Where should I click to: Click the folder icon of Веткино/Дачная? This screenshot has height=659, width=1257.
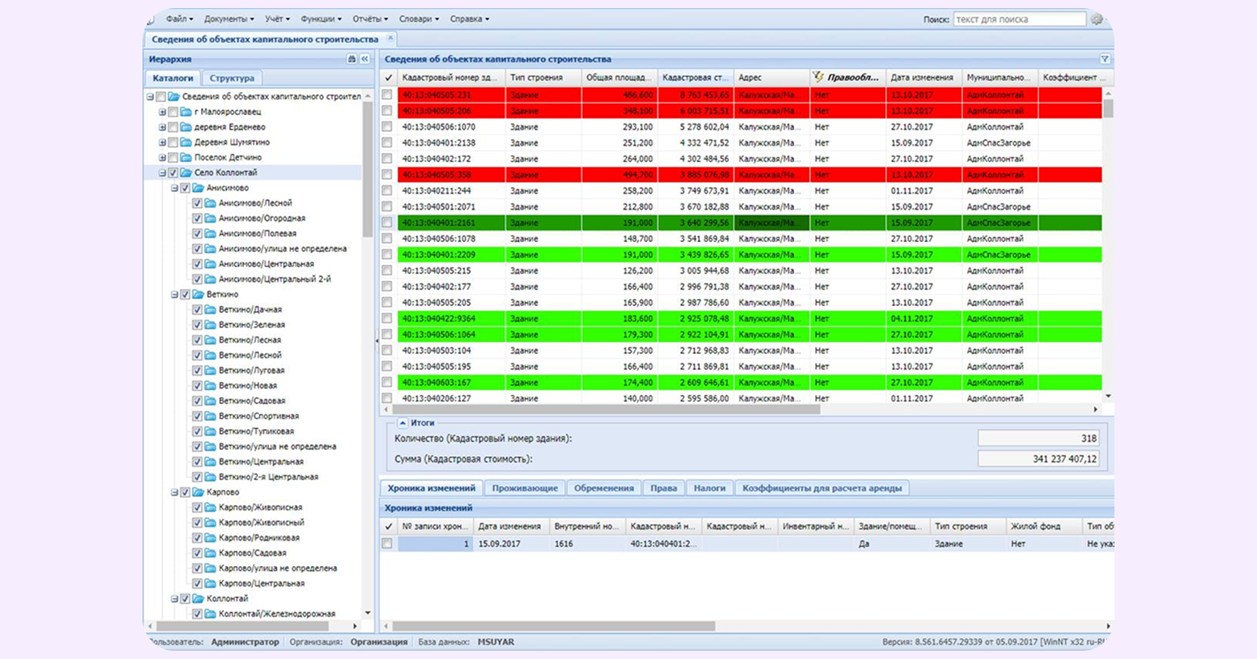click(210, 309)
